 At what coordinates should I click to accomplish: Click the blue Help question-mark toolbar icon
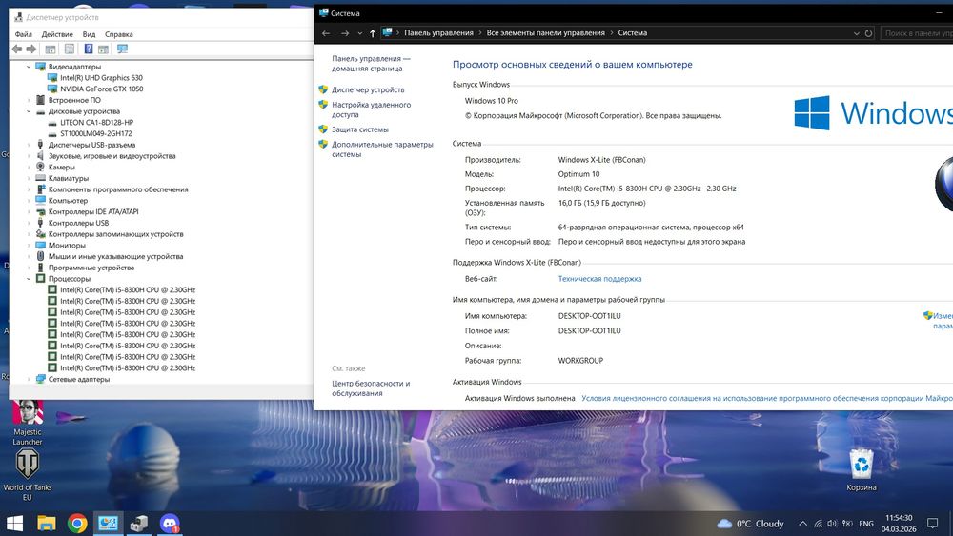(x=89, y=50)
